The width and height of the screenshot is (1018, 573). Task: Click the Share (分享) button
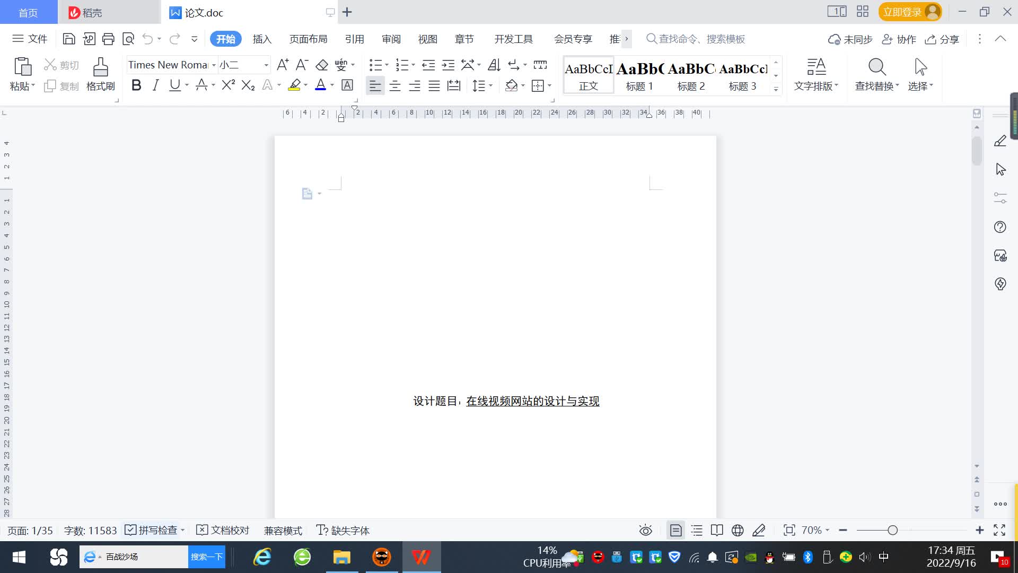tap(942, 39)
